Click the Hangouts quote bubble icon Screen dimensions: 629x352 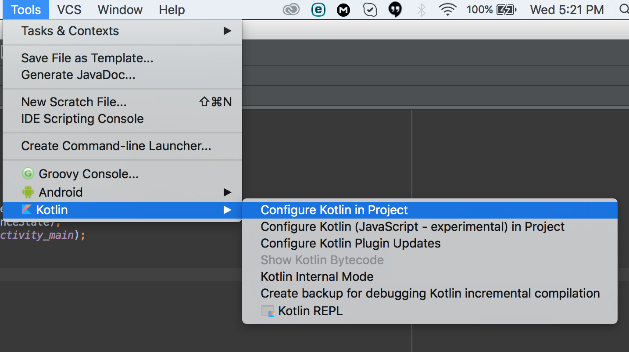pos(396,10)
